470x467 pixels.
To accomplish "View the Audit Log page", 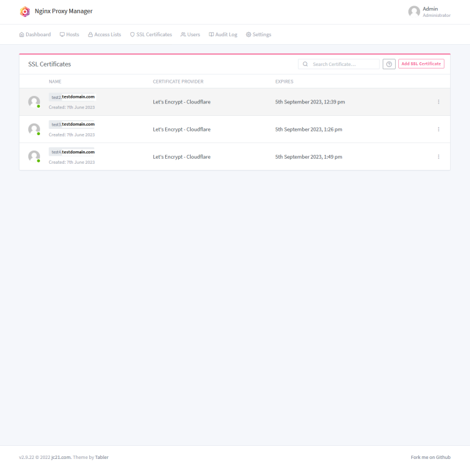I will (x=223, y=34).
